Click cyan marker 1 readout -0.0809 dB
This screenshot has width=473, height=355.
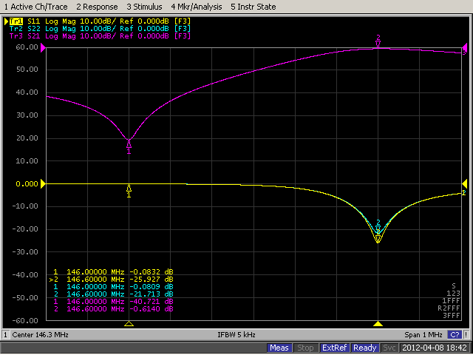pos(113,287)
